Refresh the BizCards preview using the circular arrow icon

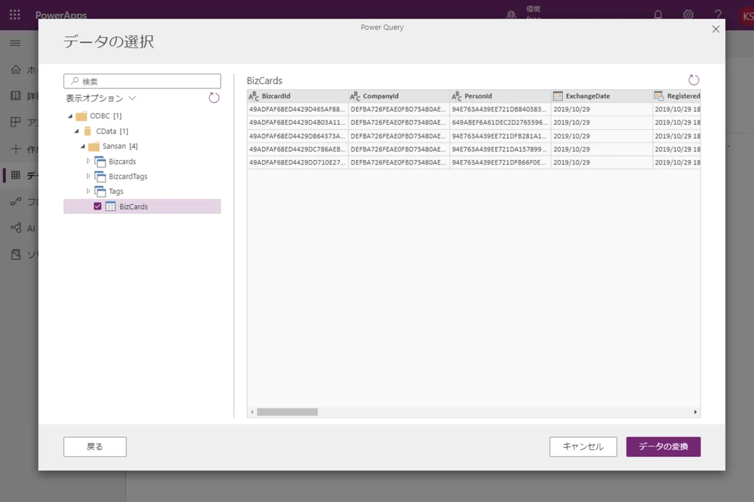693,80
